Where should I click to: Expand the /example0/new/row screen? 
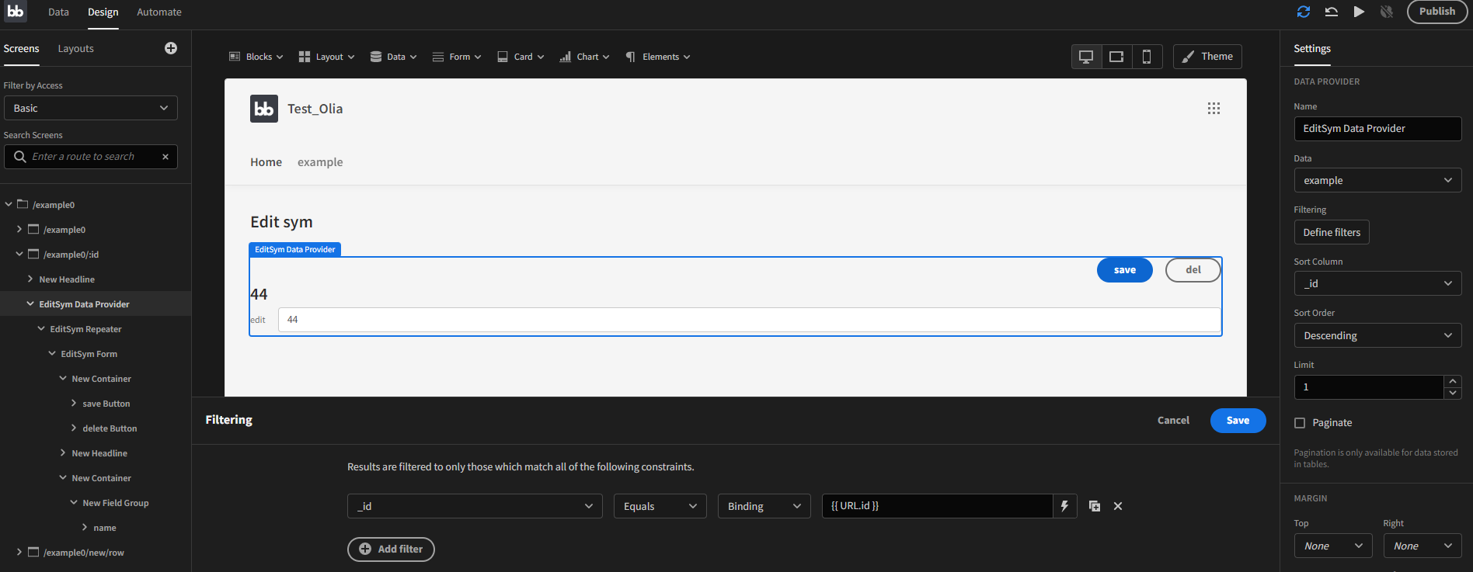[x=19, y=553]
